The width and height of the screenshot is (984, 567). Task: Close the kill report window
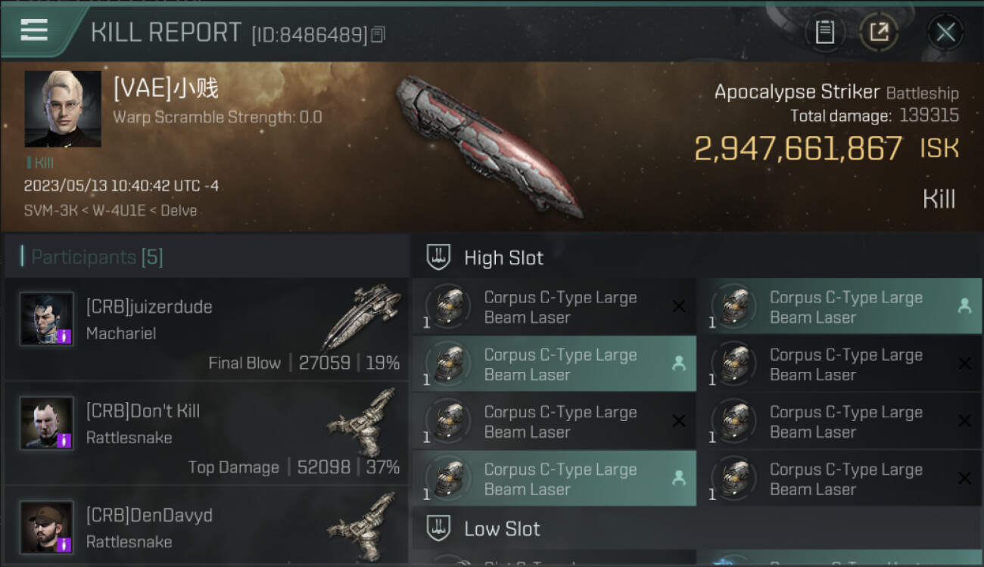click(x=945, y=33)
